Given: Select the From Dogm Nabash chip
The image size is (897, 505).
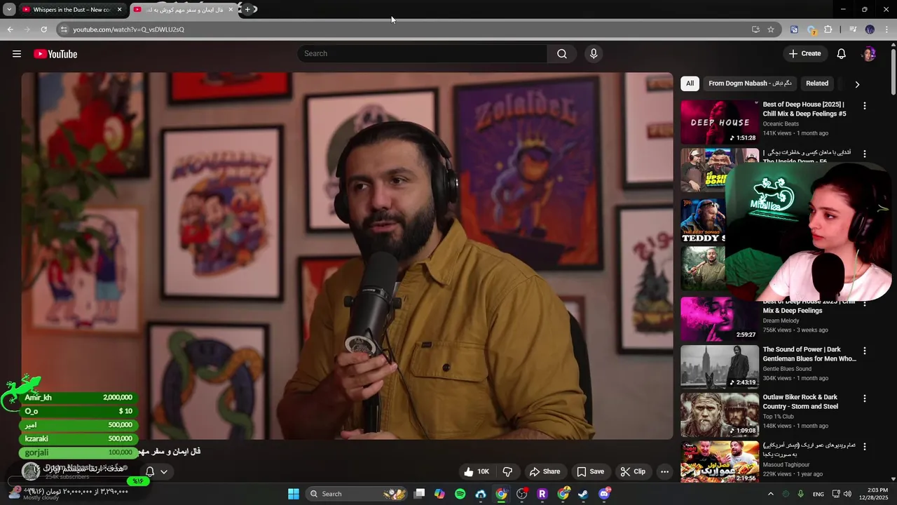Looking at the screenshot, I should click(750, 83).
